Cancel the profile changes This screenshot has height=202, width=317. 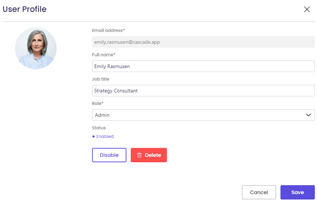coord(259,192)
